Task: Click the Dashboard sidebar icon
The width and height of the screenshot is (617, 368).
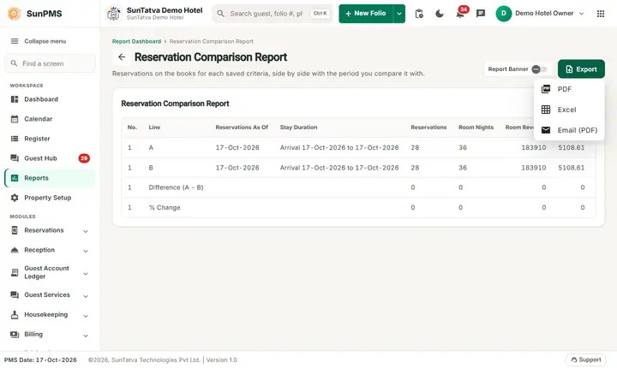Action: (x=15, y=99)
